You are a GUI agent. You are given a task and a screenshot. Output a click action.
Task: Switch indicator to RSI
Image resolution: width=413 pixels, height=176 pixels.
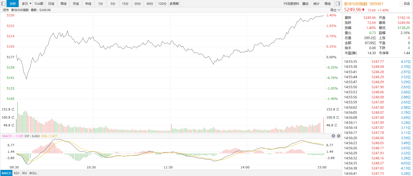click(24, 173)
